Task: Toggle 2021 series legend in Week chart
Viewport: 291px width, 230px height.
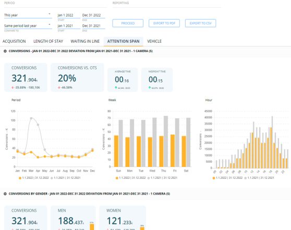Action: coord(162,178)
